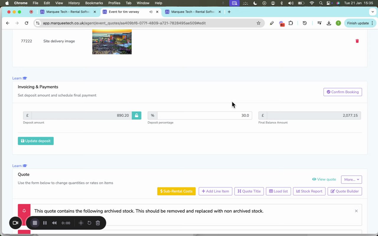Click the Deposit percentage field
This screenshot has height=236, width=378.
click(204, 115)
